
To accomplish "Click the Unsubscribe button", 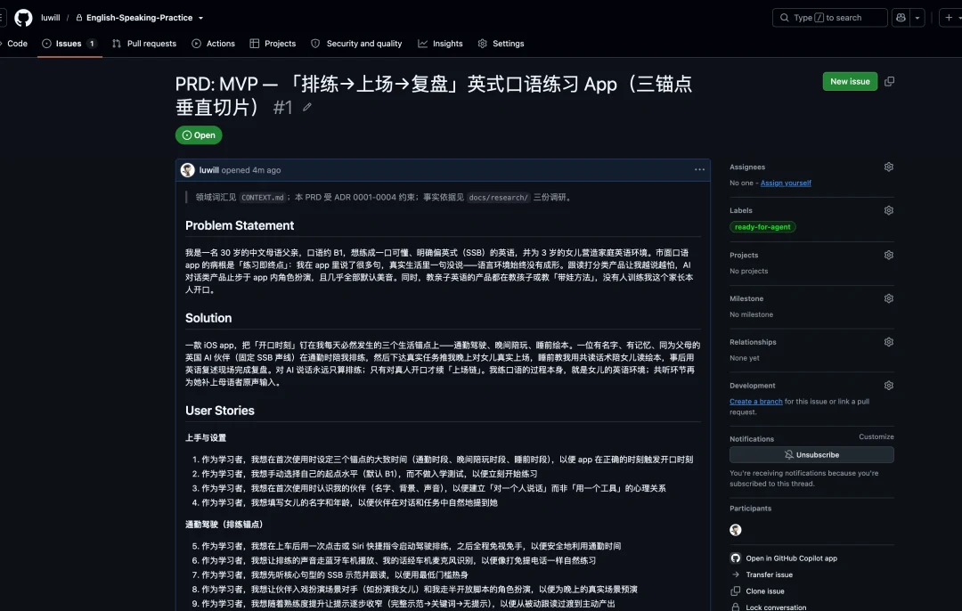I will (811, 454).
